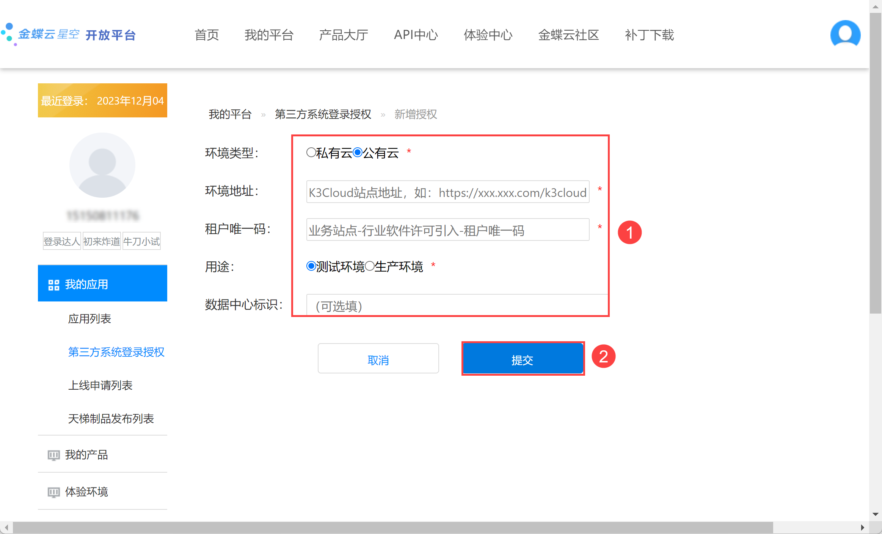Open the API中心 top menu
The image size is (882, 534).
click(416, 35)
